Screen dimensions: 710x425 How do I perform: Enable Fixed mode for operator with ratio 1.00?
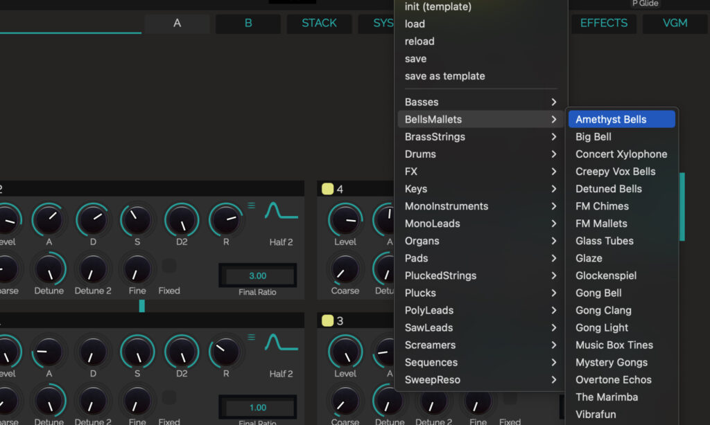[x=169, y=398]
